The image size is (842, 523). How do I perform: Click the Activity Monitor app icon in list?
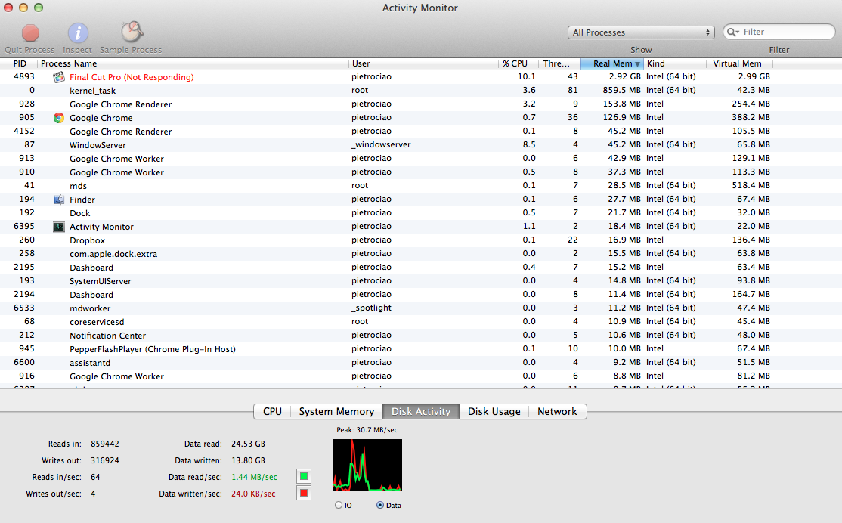[x=58, y=227]
